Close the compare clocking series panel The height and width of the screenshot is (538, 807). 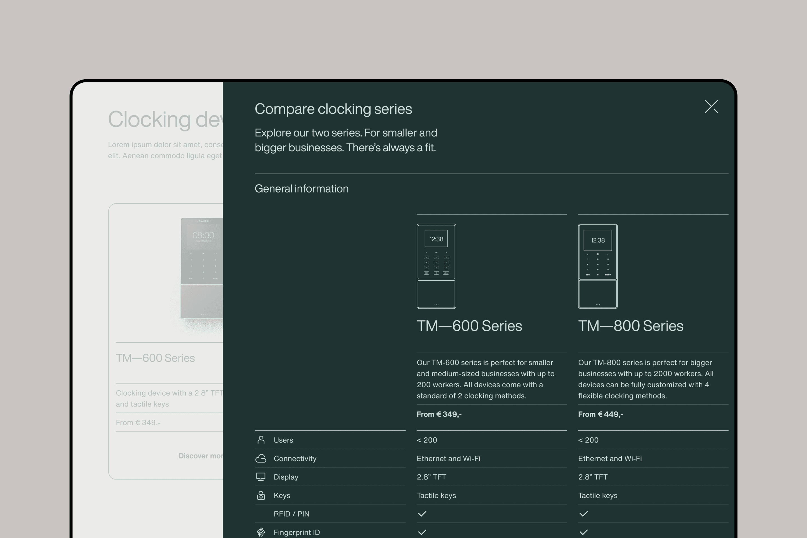711,106
